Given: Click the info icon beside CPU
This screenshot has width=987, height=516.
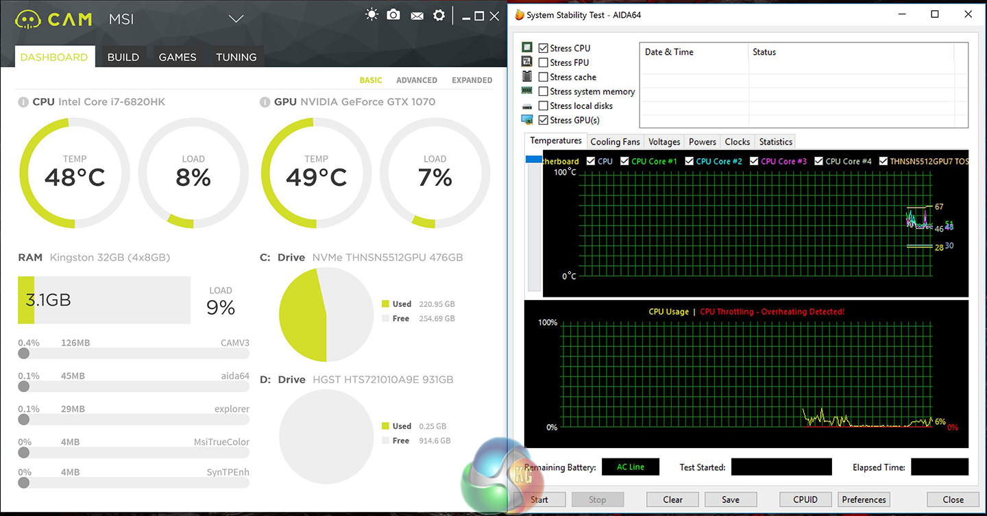Looking at the screenshot, I should tap(23, 102).
